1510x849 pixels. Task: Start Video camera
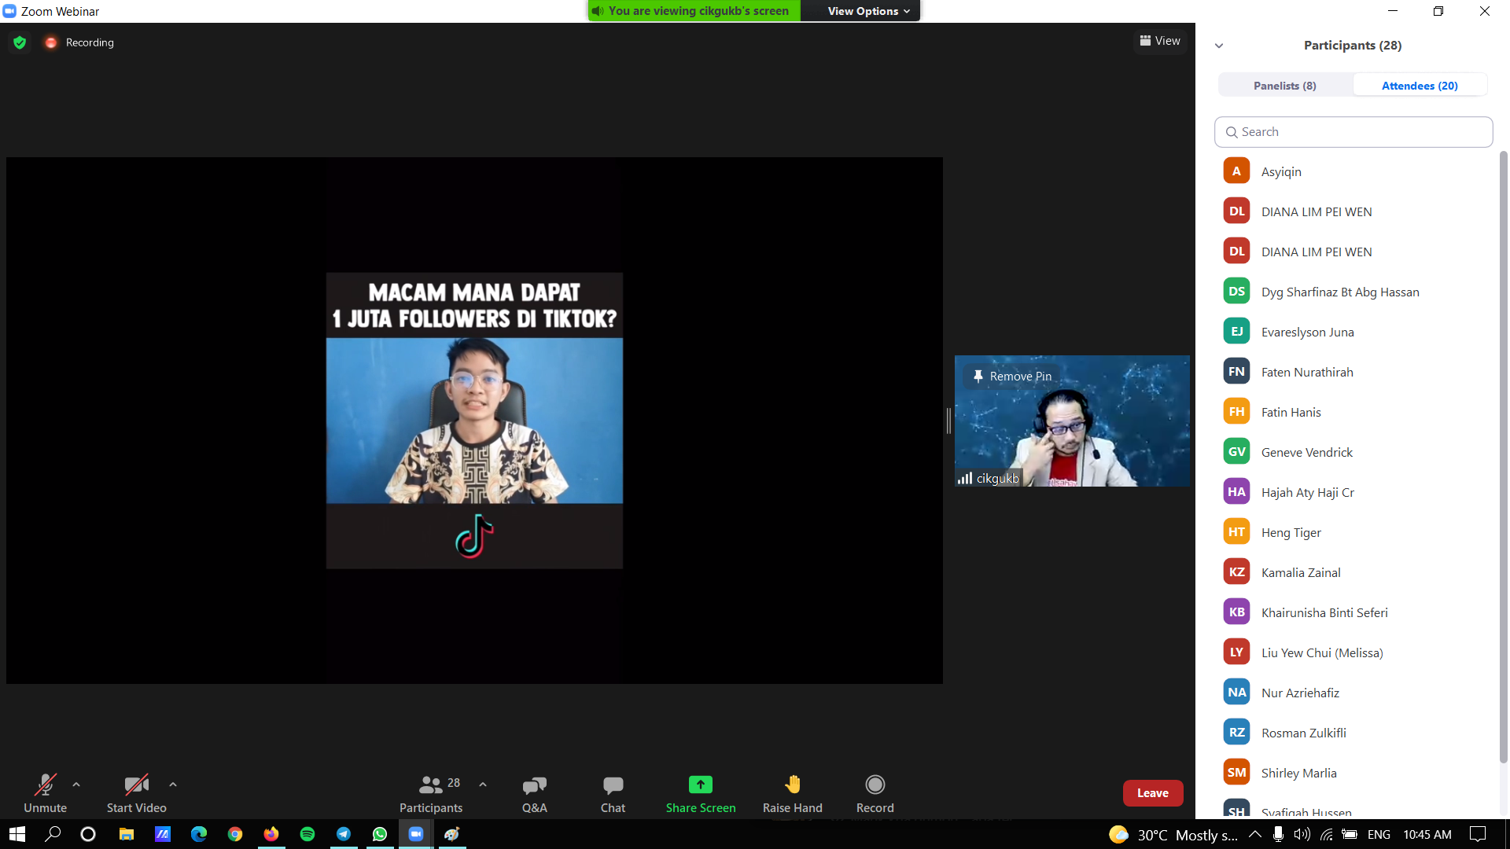[136, 793]
